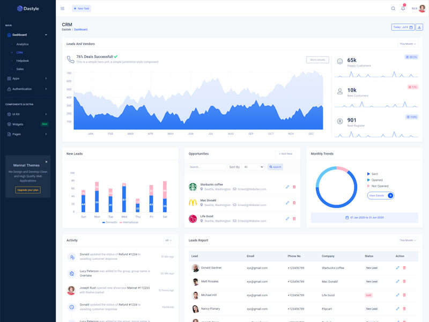The image size is (429, 322).
Task: Toggle Domestic series in New Leads legend
Action: click(x=109, y=222)
